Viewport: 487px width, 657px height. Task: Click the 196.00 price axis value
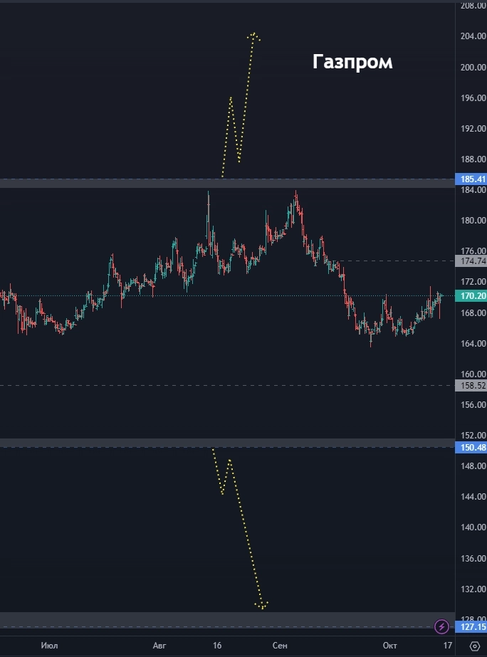coord(473,98)
